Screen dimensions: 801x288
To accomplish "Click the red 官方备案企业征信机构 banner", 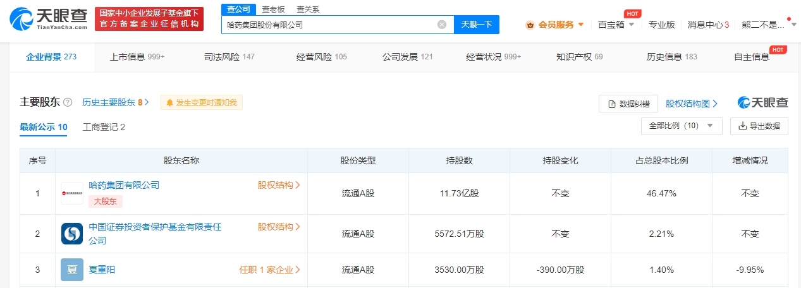I will pyautogui.click(x=149, y=19).
